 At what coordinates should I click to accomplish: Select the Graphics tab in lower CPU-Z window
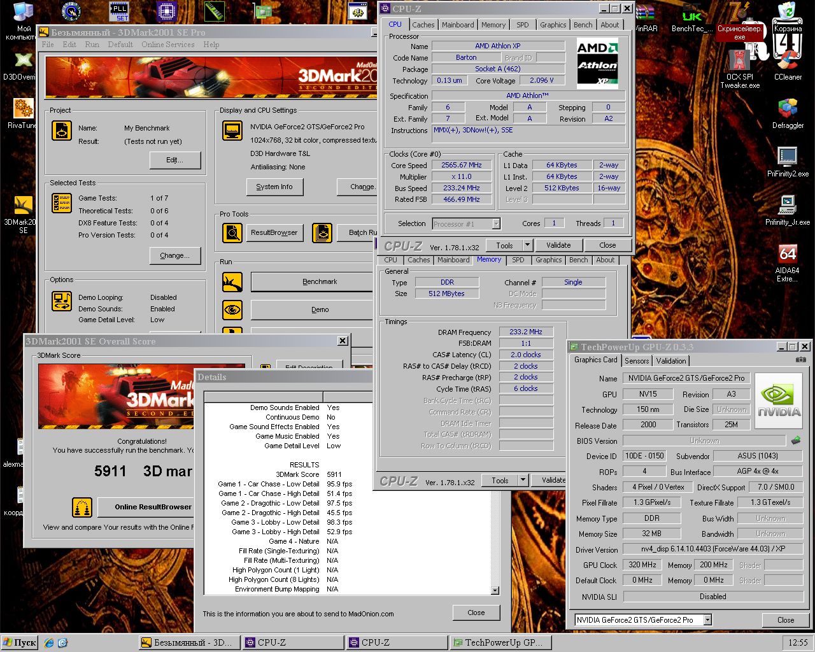coord(548,260)
